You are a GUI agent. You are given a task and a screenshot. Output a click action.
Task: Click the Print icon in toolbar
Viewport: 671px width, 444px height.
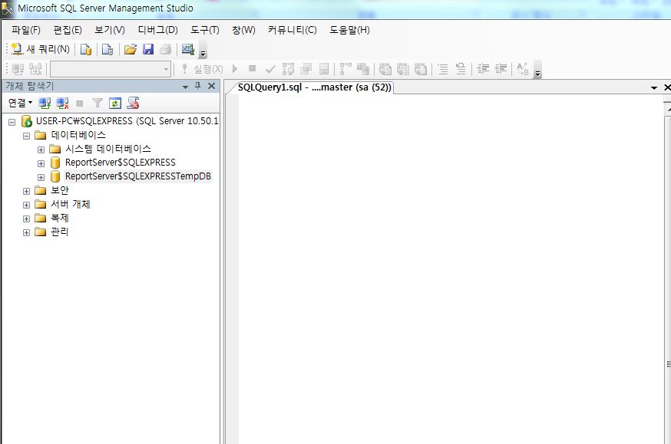[x=166, y=50]
